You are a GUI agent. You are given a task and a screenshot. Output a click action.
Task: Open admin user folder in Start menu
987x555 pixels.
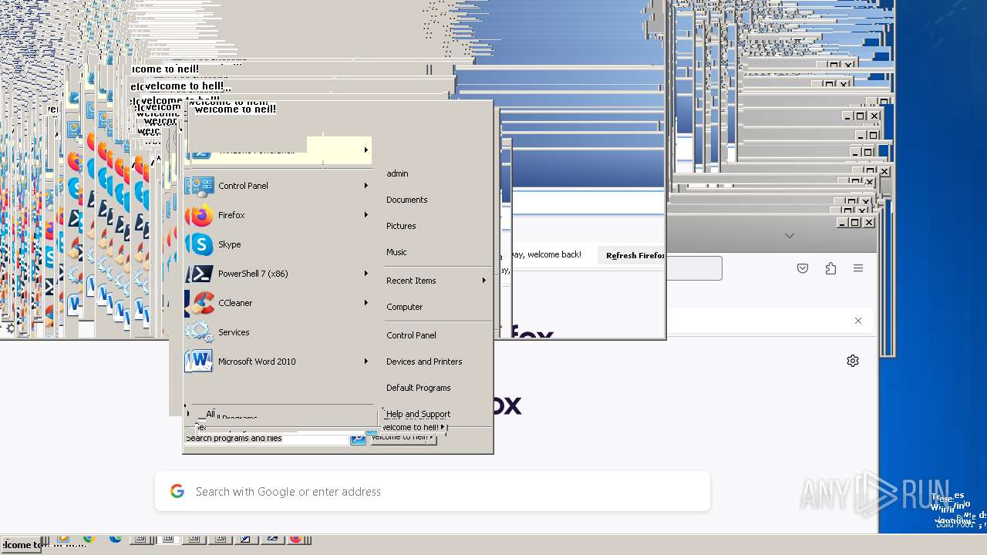coord(397,173)
